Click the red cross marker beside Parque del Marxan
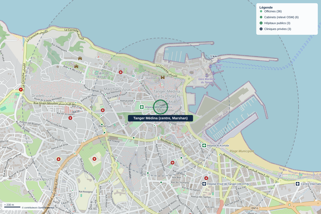This screenshot has height=214, width=321. click(121, 72)
